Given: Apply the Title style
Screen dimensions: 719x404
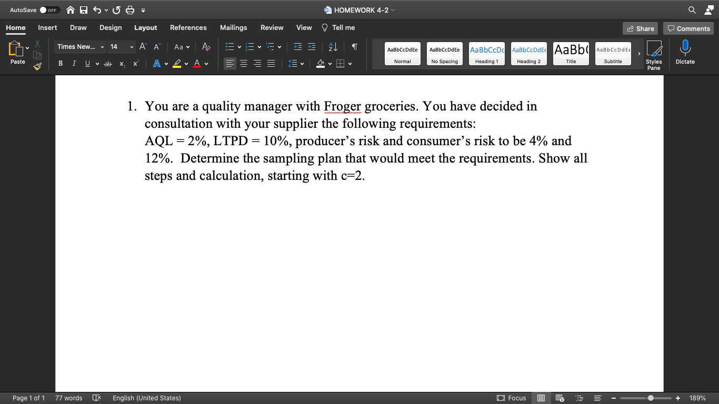Looking at the screenshot, I should click(x=571, y=54).
